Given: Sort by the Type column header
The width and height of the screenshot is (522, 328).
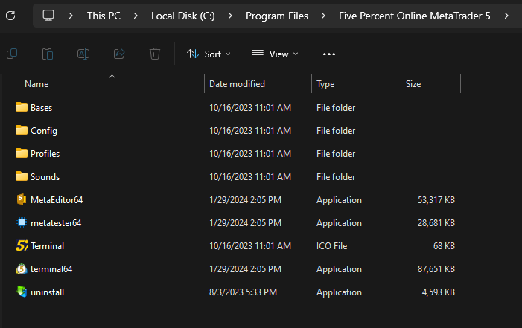Looking at the screenshot, I should point(325,84).
